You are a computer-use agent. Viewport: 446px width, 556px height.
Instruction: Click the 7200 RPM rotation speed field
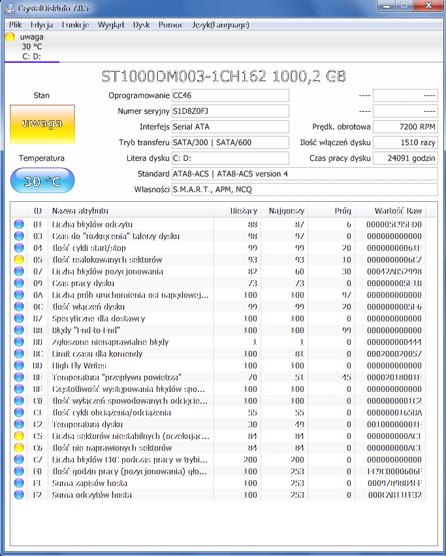click(x=406, y=127)
